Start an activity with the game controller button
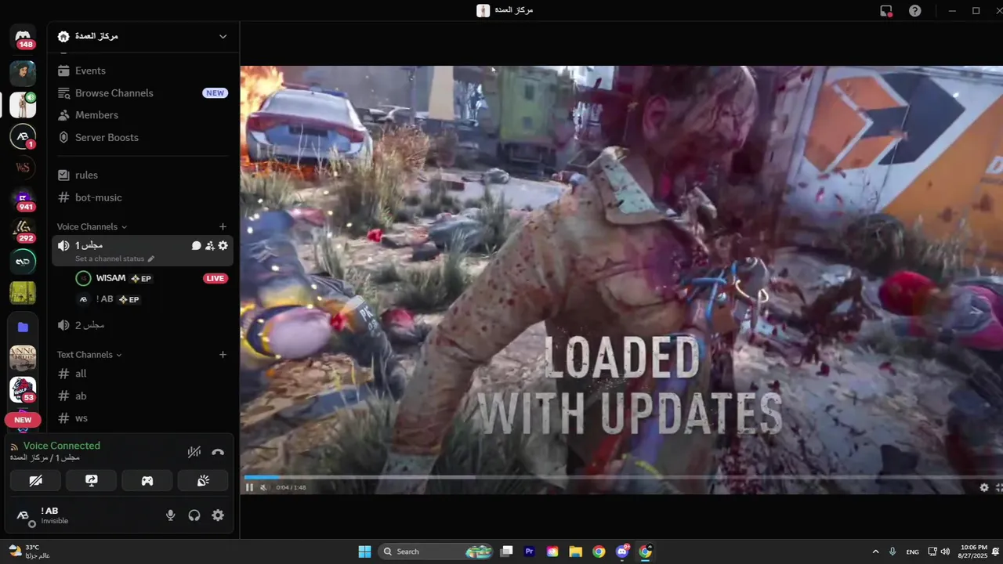This screenshot has height=564, width=1003. tap(147, 481)
